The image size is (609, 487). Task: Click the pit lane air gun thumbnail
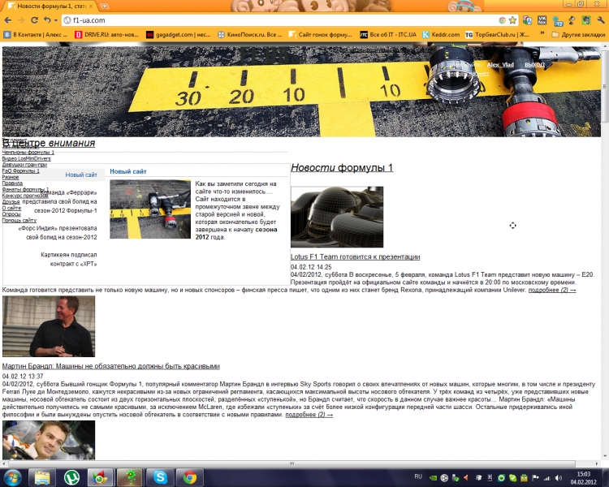click(x=150, y=209)
